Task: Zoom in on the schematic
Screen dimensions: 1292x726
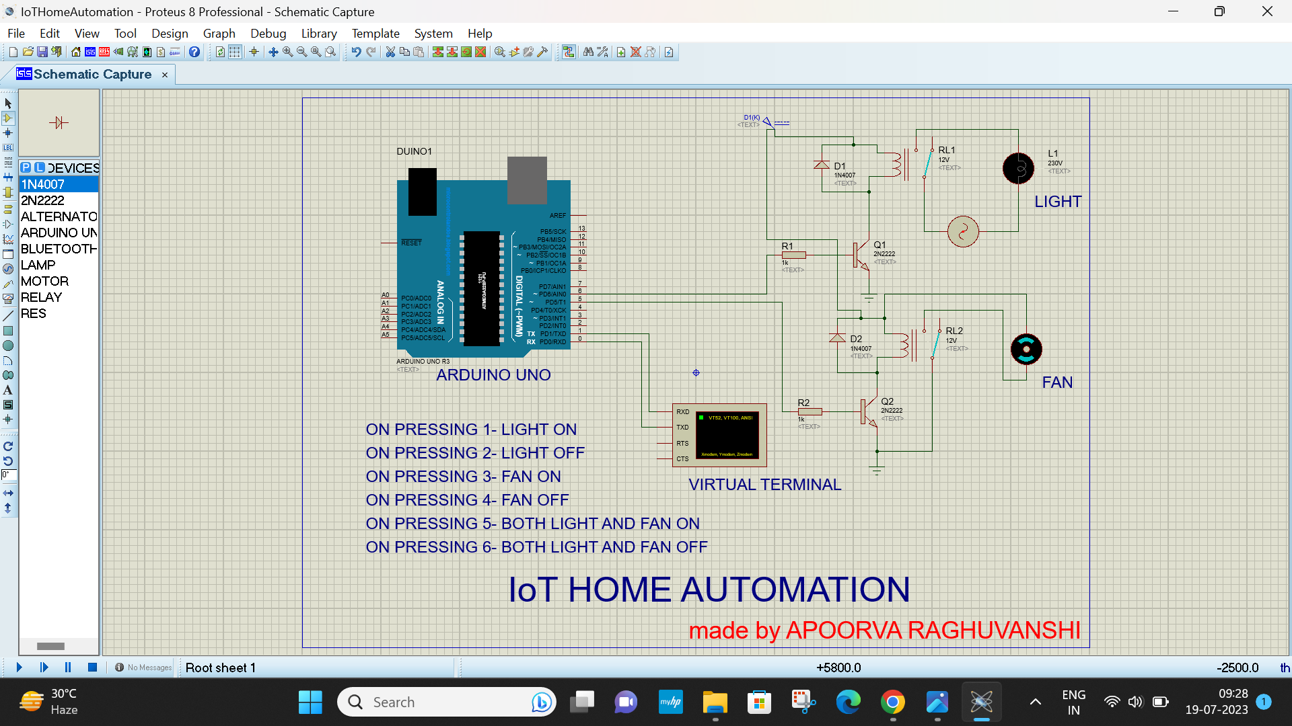Action: click(286, 52)
